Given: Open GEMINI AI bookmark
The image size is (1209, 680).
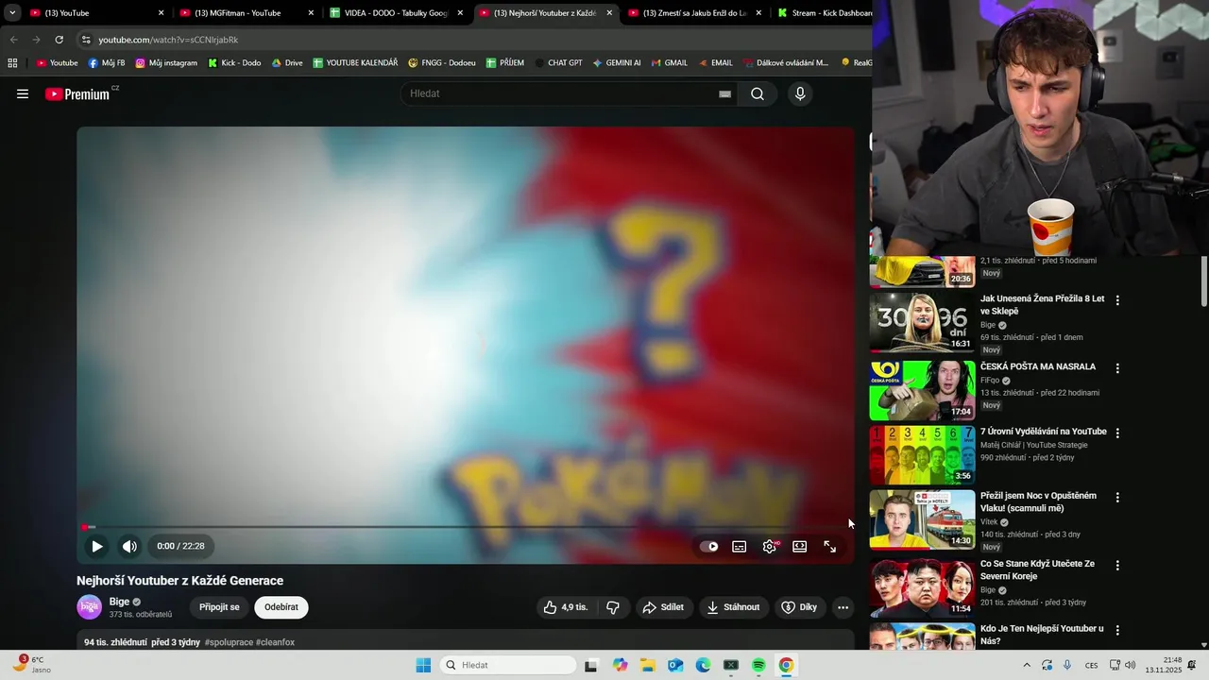Looking at the screenshot, I should (617, 62).
